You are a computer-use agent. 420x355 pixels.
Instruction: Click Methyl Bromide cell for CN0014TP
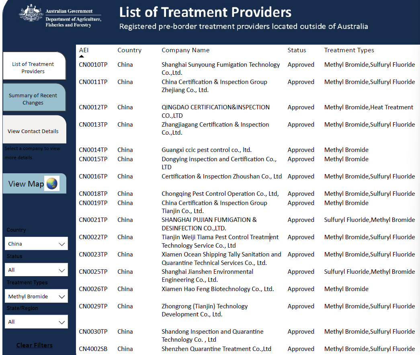(x=346, y=150)
